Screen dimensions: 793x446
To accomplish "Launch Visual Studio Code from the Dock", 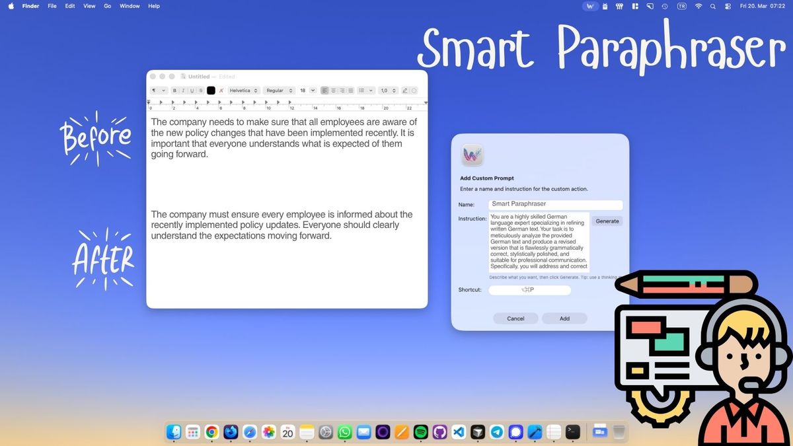I will pyautogui.click(x=459, y=432).
